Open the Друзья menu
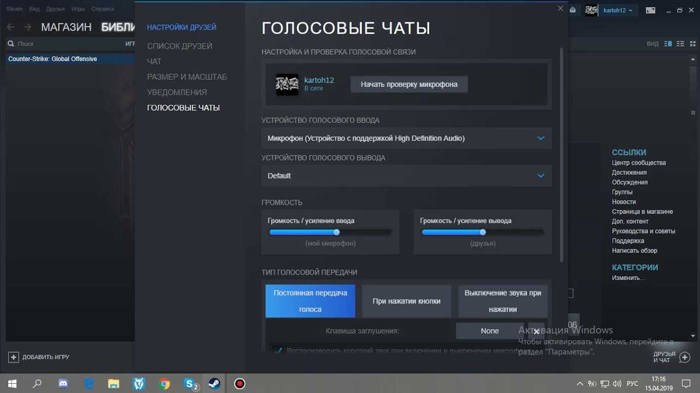The width and height of the screenshot is (700, 393). coord(55,9)
